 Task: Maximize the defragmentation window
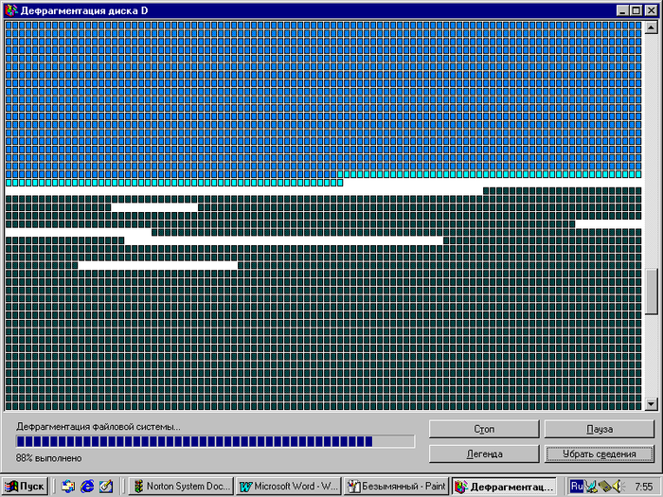636,10
